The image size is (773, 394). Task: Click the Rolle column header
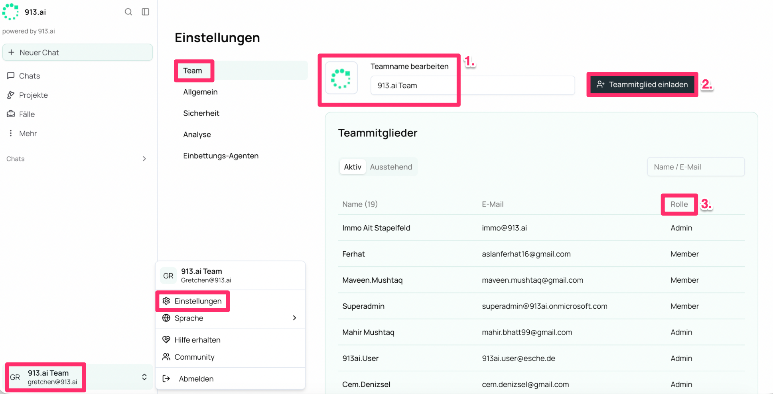tap(679, 204)
